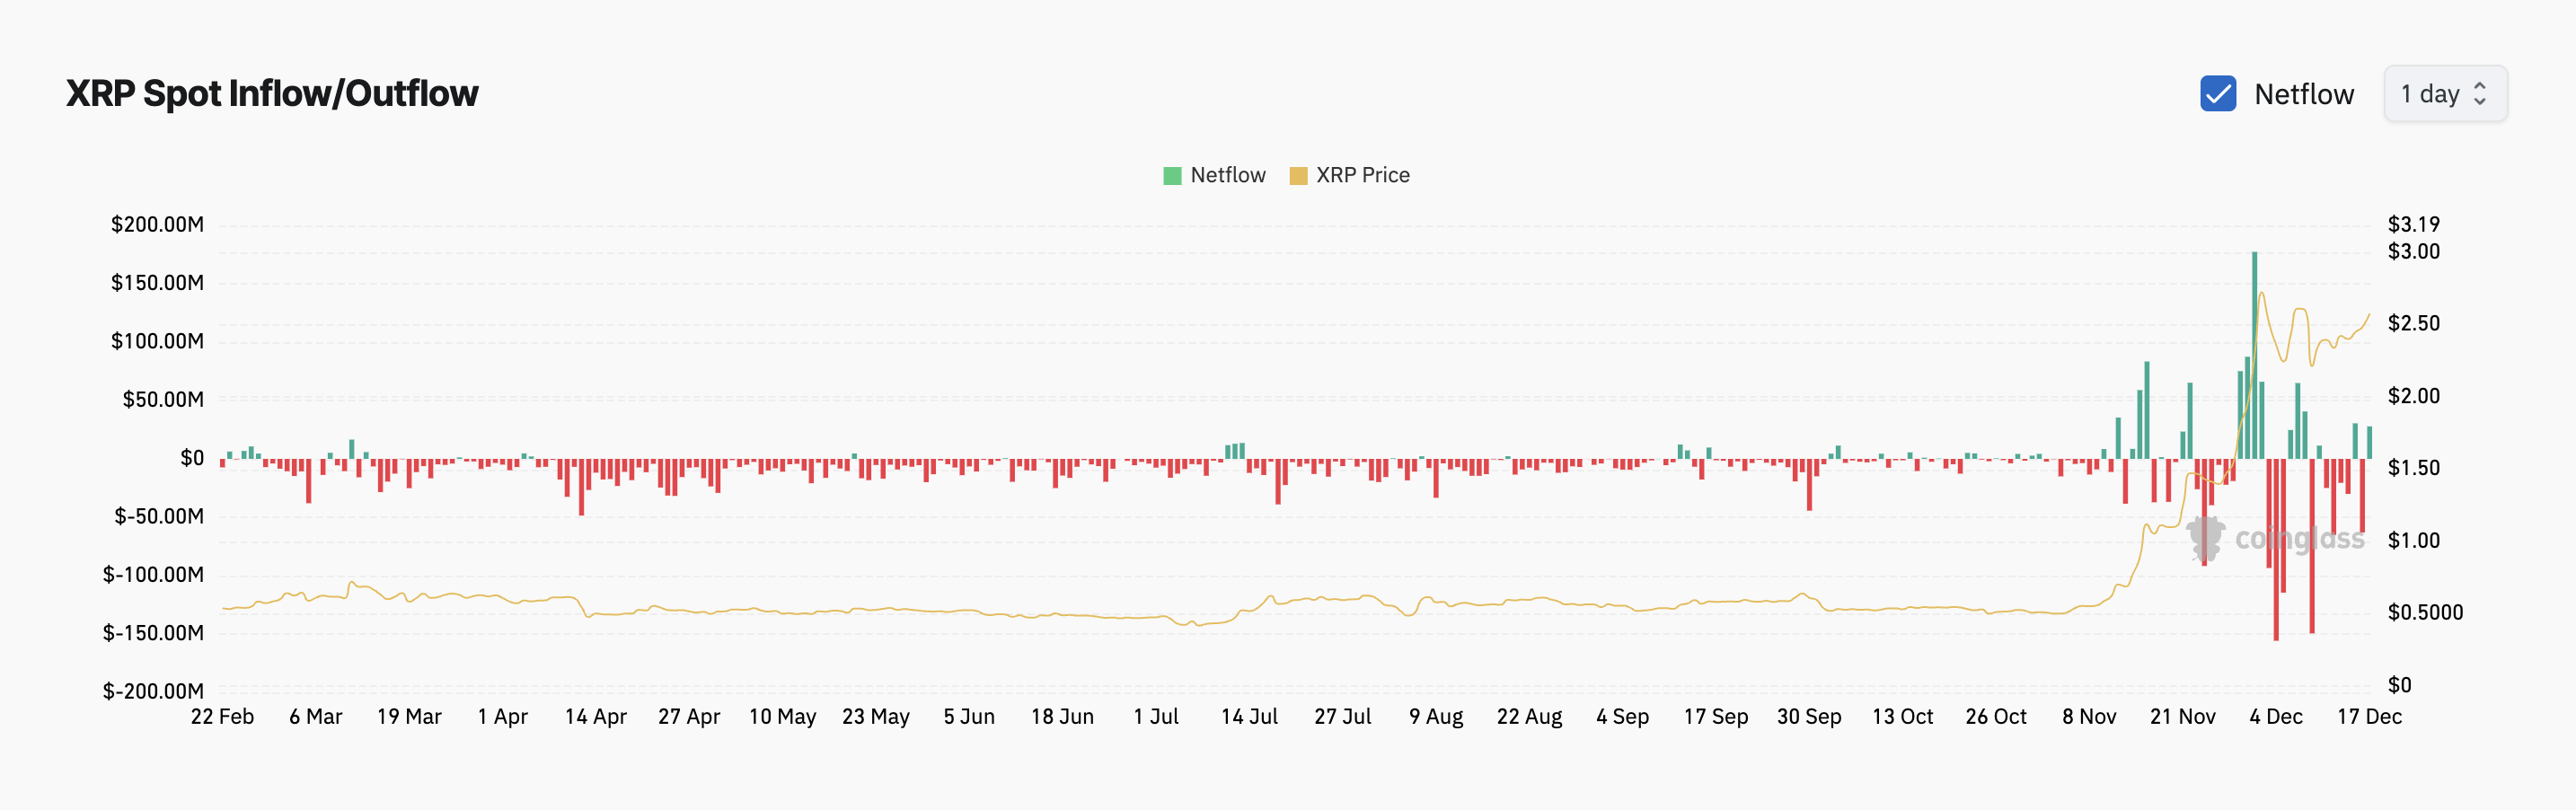Toggle the Netflow checkbox

coord(2218,94)
